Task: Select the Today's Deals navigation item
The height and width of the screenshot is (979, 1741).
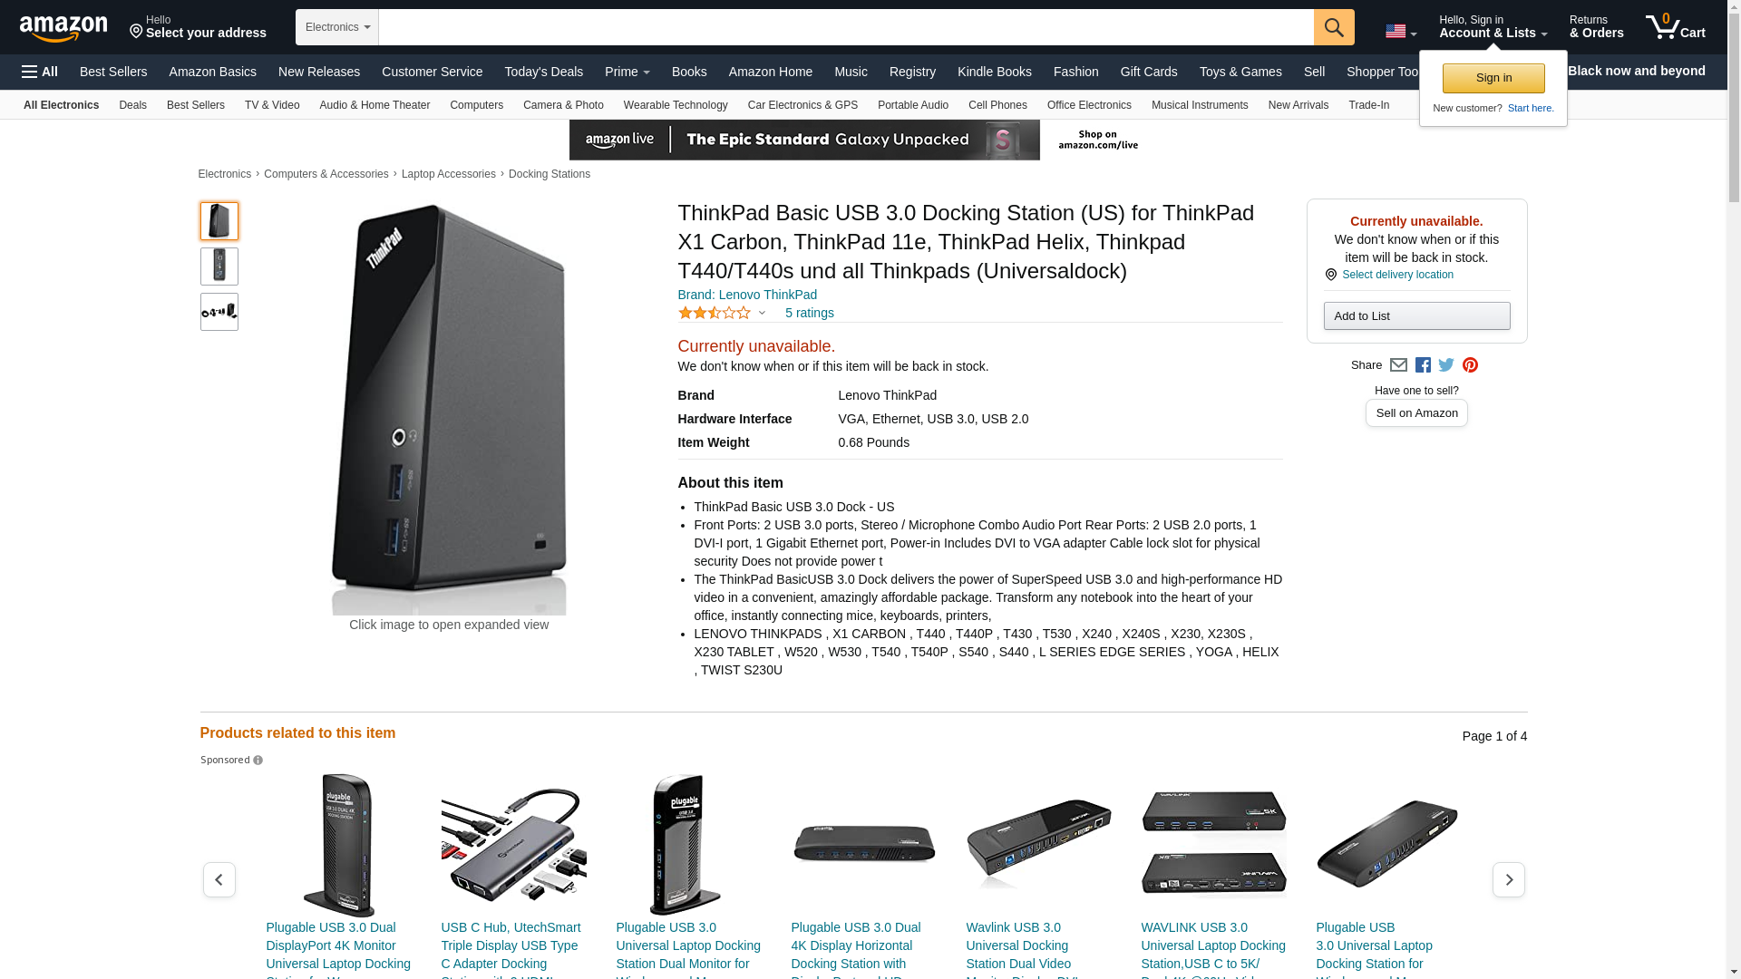Action: (544, 72)
